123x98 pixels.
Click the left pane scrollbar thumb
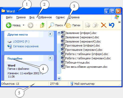point(59,58)
